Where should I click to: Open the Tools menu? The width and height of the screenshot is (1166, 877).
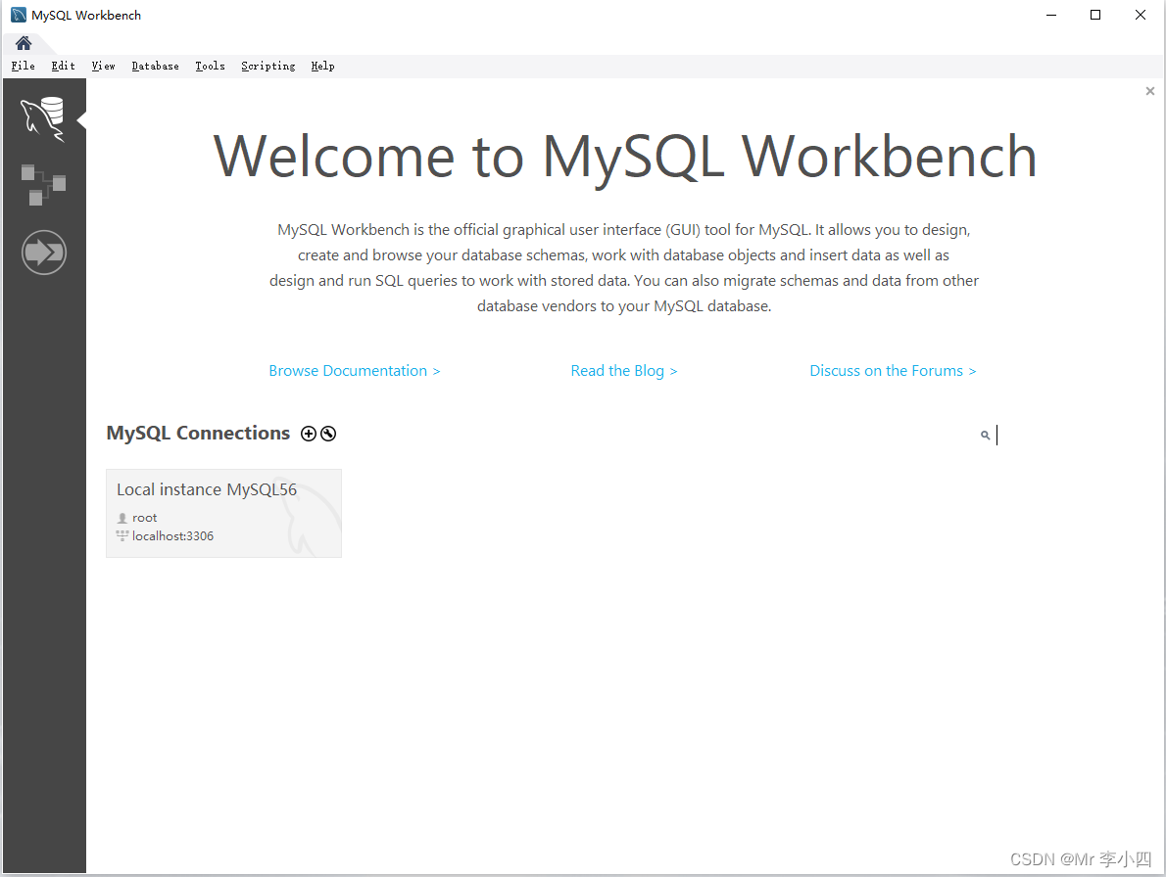tap(210, 67)
